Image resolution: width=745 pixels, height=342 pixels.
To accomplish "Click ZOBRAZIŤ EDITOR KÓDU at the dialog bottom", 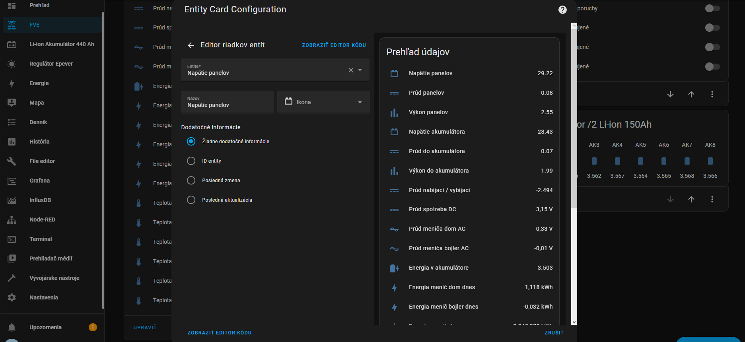I will point(220,332).
